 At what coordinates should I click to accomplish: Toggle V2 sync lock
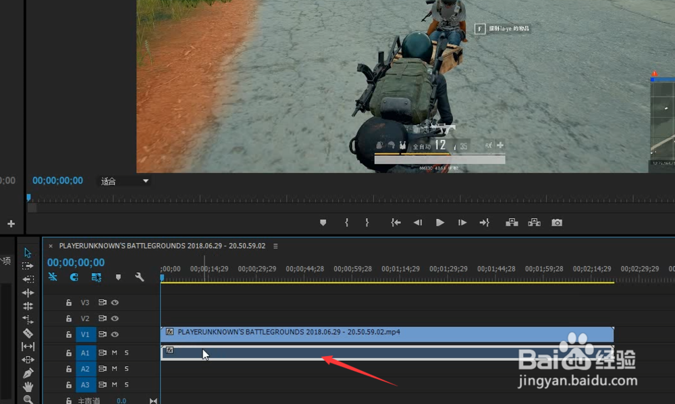102,318
